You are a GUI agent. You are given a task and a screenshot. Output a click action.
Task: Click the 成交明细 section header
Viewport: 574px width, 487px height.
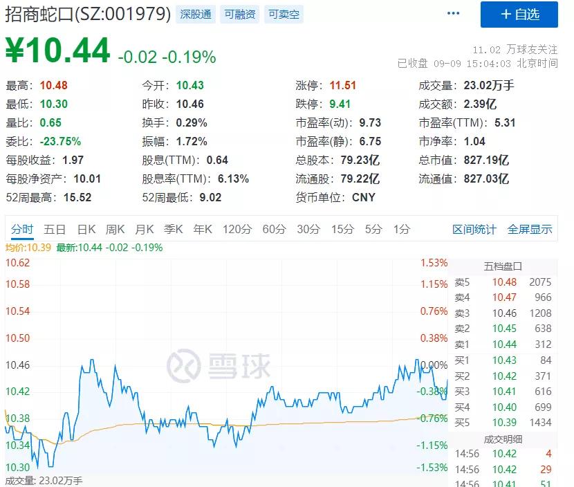point(503,439)
